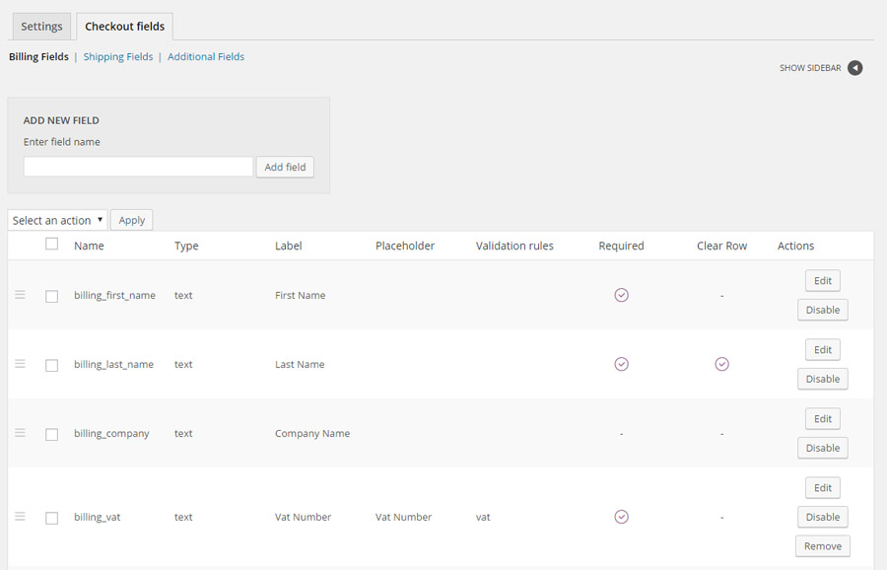Click Clear Row check icon for billing_last_name

[721, 364]
